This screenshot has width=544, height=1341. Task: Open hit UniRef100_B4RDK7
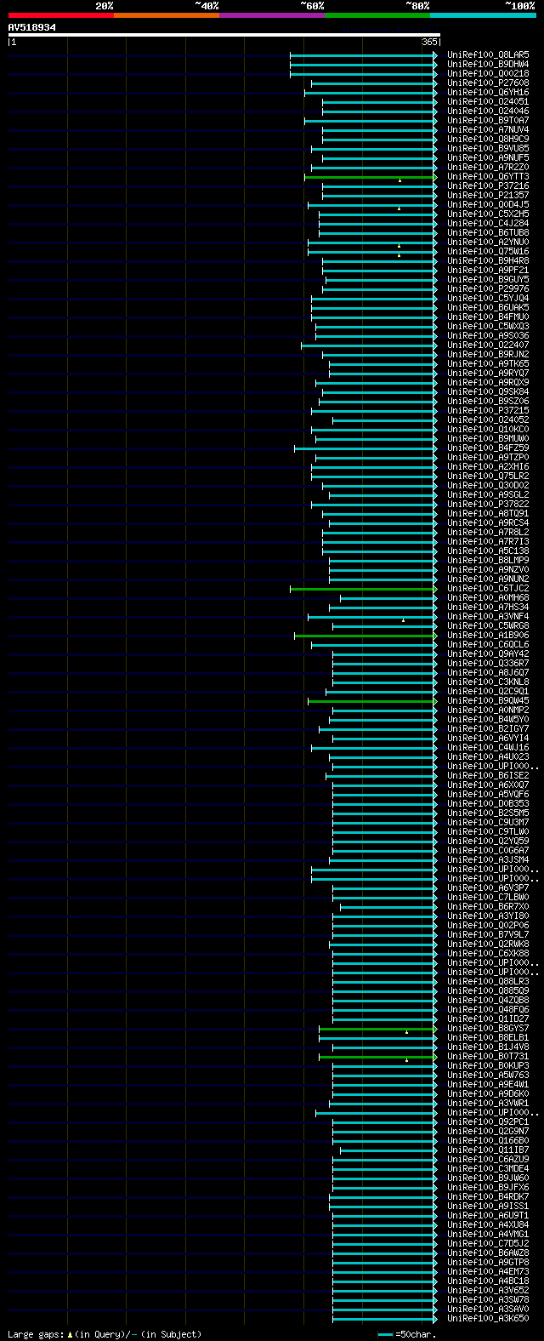tap(488, 1196)
